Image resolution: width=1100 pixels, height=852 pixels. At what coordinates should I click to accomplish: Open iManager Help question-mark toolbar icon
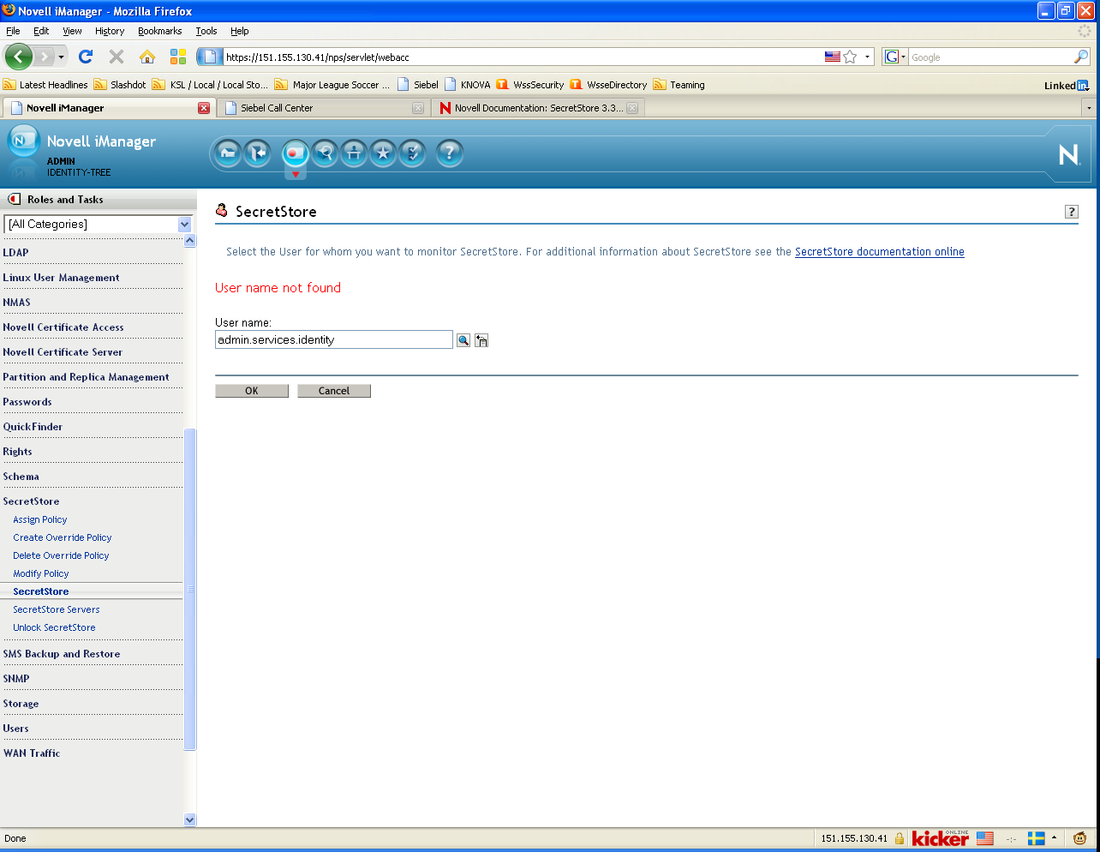(449, 153)
